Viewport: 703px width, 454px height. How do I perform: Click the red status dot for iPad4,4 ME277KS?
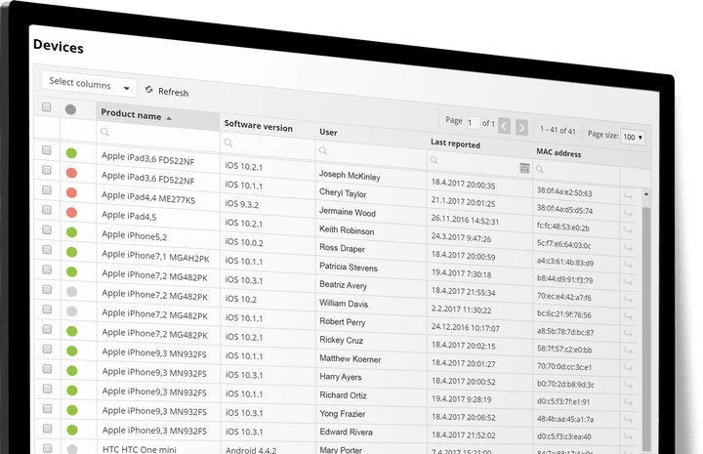tap(71, 192)
